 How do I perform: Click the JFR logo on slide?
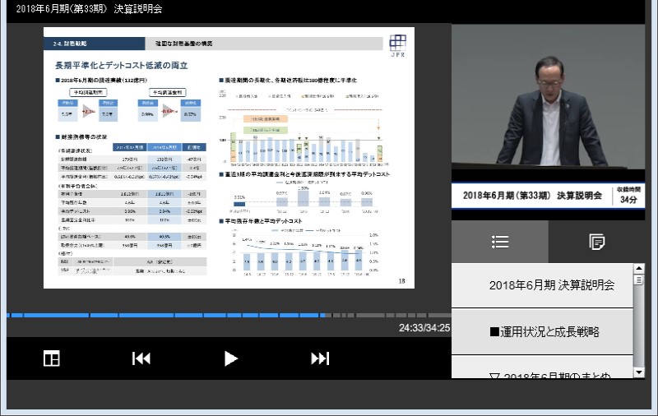[397, 46]
